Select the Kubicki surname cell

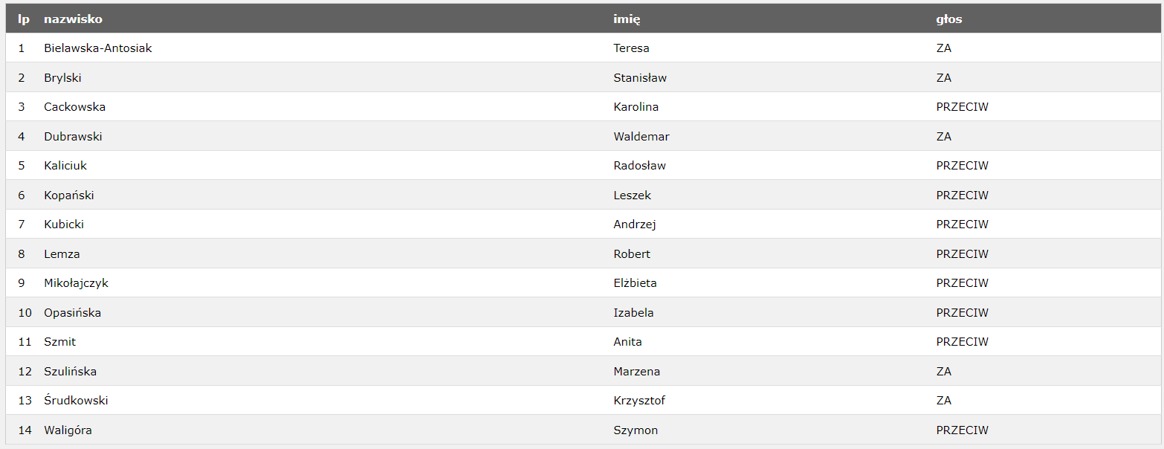[64, 224]
